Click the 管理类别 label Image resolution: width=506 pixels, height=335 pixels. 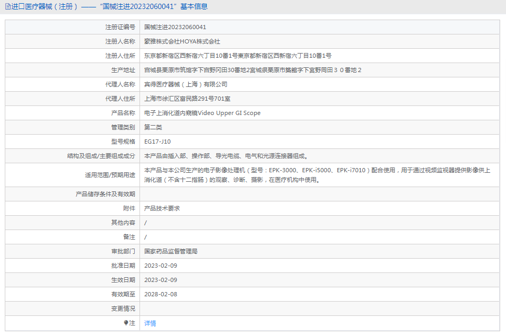[x=123, y=127]
